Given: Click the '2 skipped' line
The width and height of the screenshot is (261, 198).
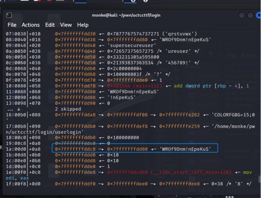Looking at the screenshot, I should [68, 109].
